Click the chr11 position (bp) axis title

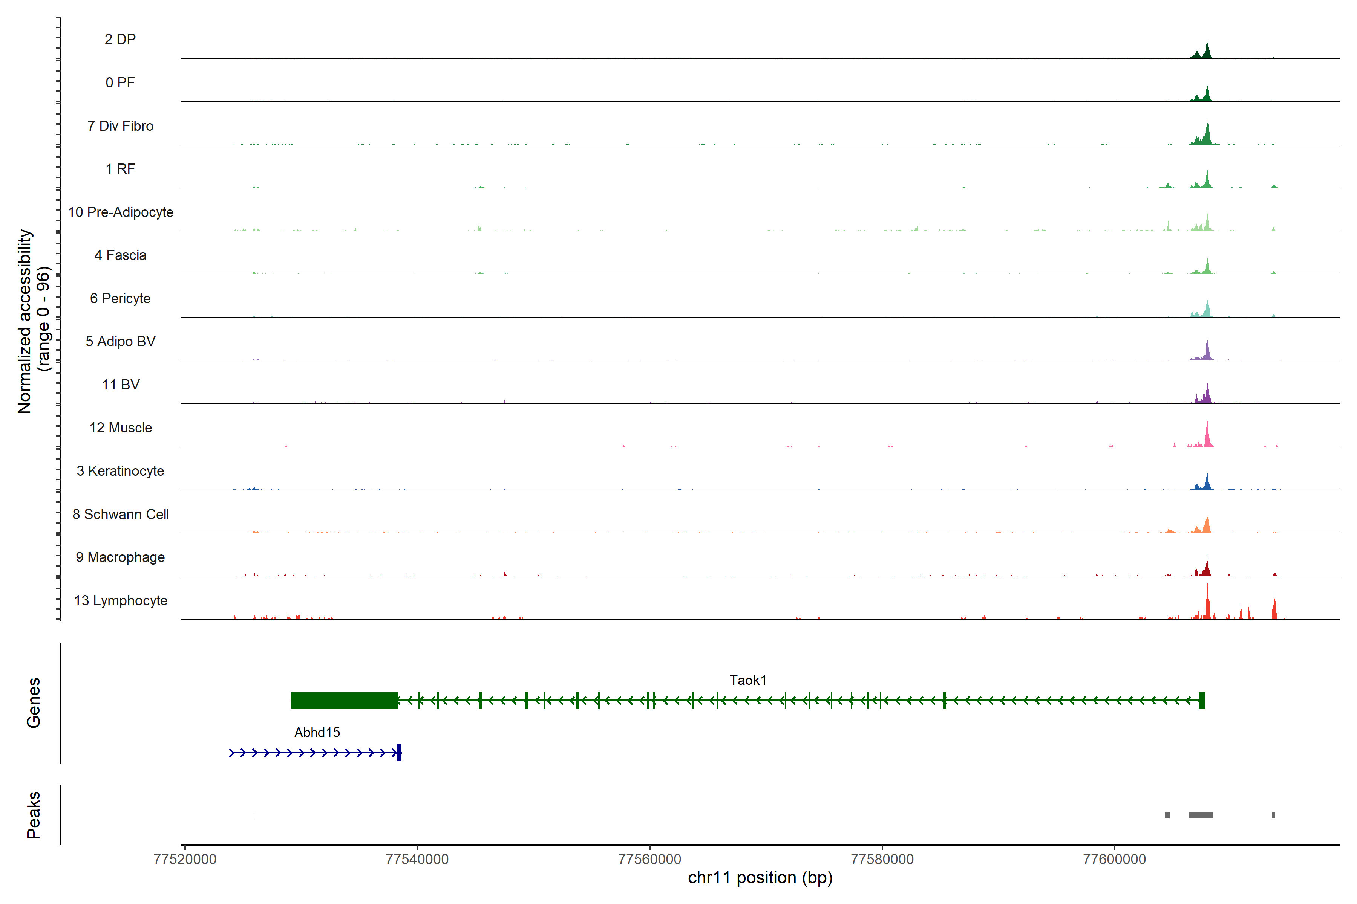(x=760, y=878)
